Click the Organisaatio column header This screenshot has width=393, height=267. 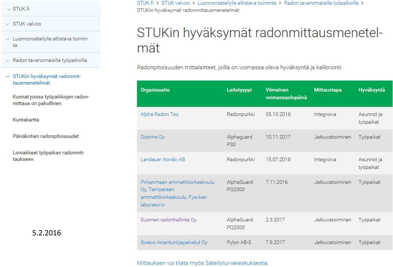click(x=155, y=90)
